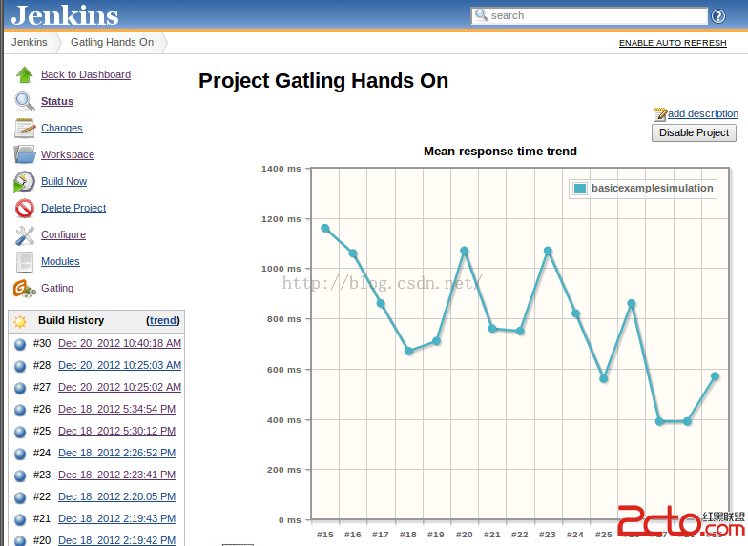Open build Dec 20, 2012 10:25:02 AM

pos(120,387)
